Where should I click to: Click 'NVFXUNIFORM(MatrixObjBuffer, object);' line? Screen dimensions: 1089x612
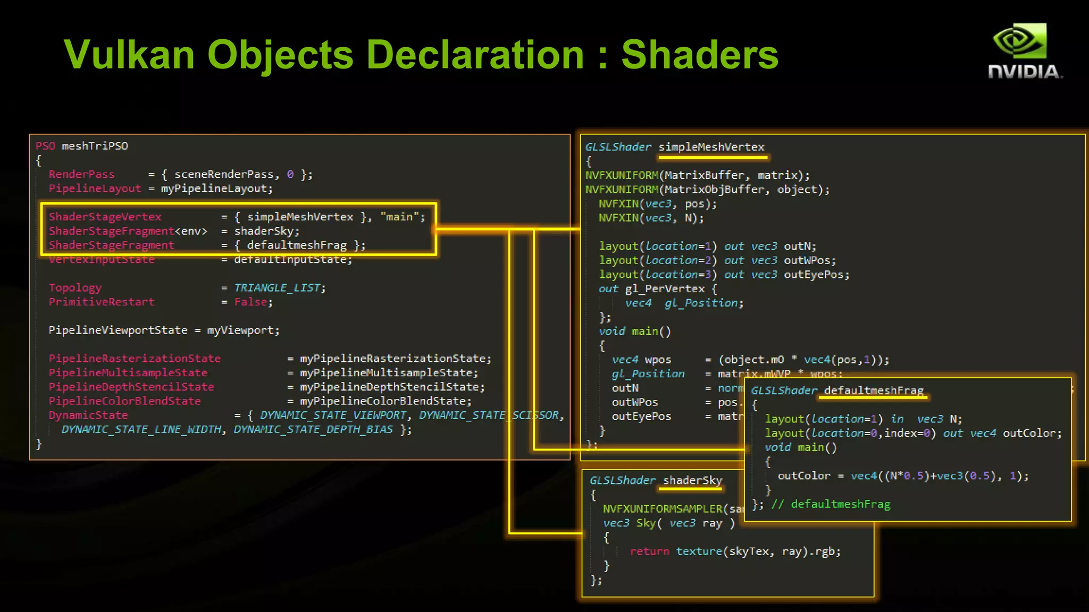point(707,190)
